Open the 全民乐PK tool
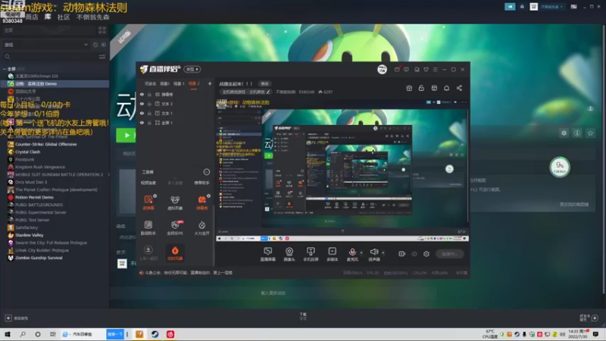Image resolution: width=606 pixels, height=341 pixels. pos(175,228)
